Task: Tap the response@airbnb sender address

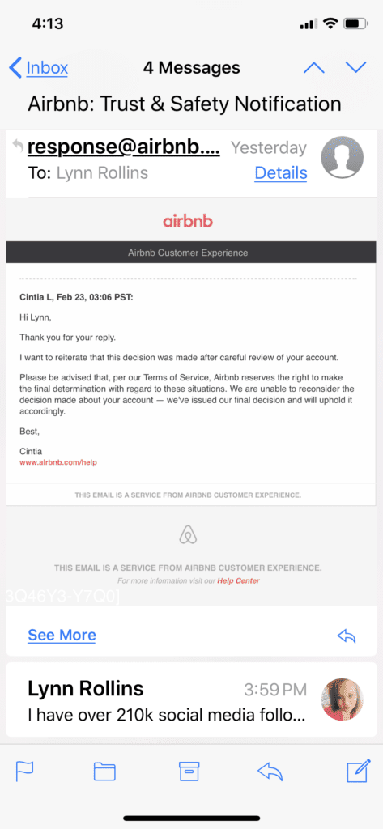Action: 123,147
